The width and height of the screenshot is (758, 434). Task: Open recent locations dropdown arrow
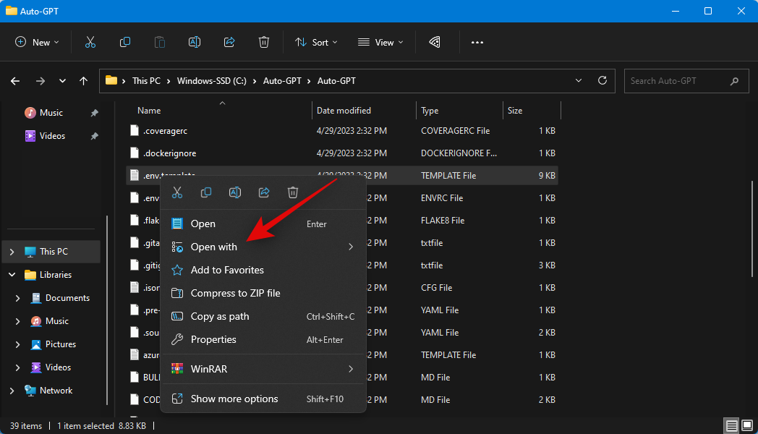click(62, 81)
